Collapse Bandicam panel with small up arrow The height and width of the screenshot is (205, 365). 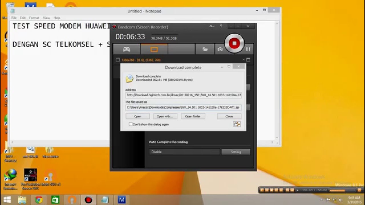pos(244,60)
